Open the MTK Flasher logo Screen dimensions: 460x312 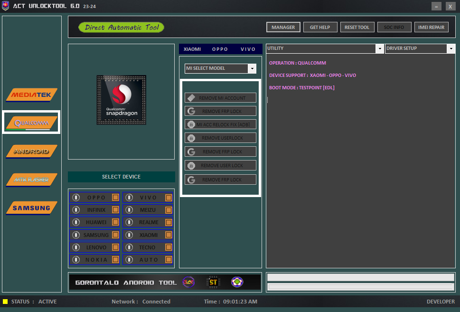[x=32, y=180]
